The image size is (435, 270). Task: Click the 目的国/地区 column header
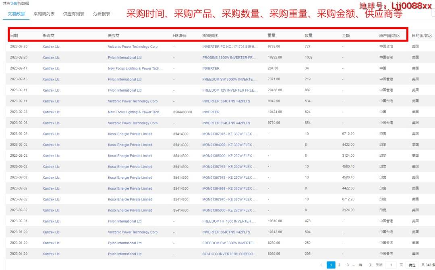coord(422,35)
